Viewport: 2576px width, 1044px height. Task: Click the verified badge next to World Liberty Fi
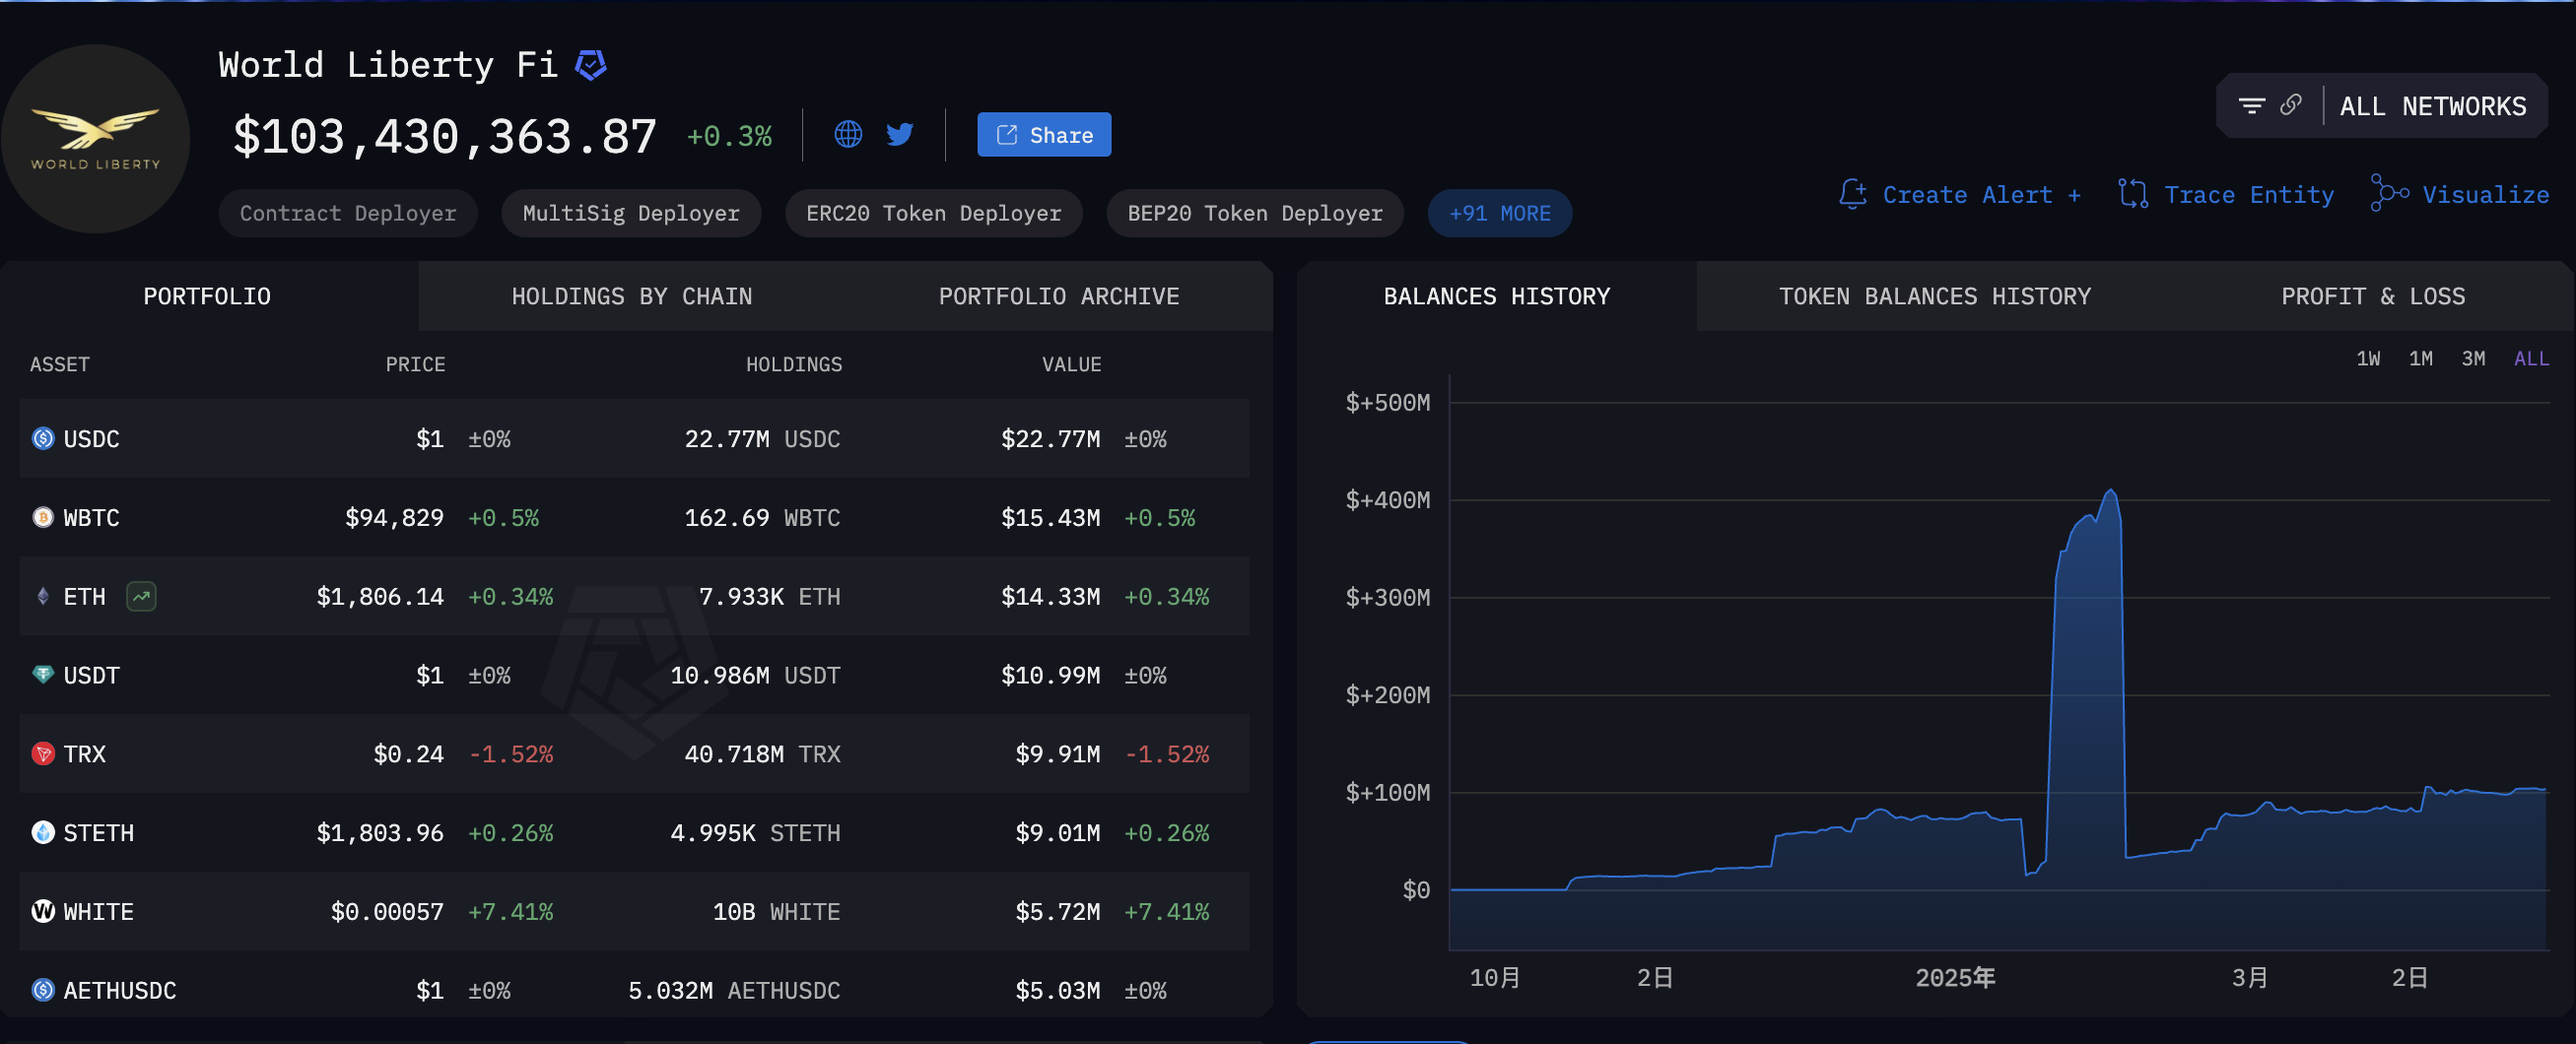click(591, 65)
